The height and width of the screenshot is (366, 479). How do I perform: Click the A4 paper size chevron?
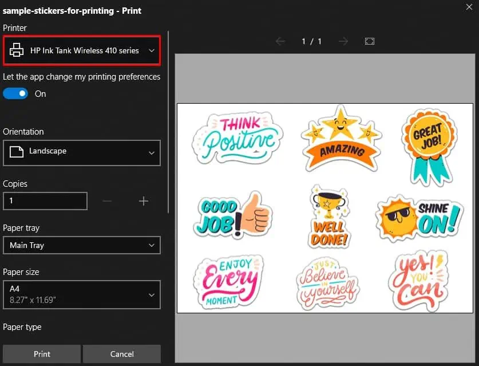pos(152,294)
